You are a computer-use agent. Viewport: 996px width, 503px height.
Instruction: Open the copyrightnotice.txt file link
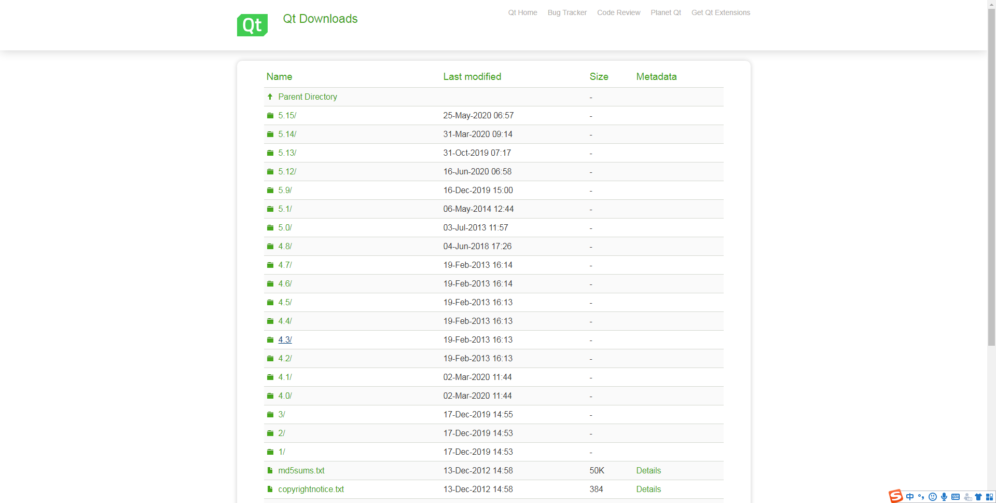311,489
